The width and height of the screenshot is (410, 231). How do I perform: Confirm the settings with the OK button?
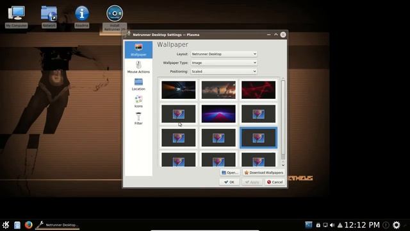(229, 182)
